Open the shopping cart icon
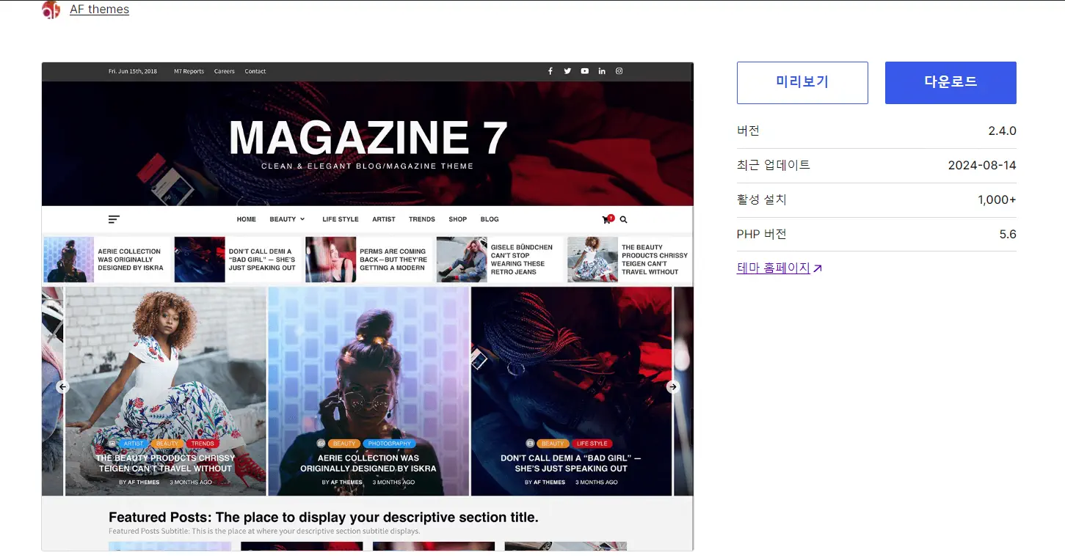 (x=606, y=219)
